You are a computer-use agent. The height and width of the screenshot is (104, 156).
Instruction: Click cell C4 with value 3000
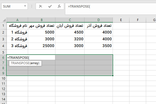pos(70,46)
